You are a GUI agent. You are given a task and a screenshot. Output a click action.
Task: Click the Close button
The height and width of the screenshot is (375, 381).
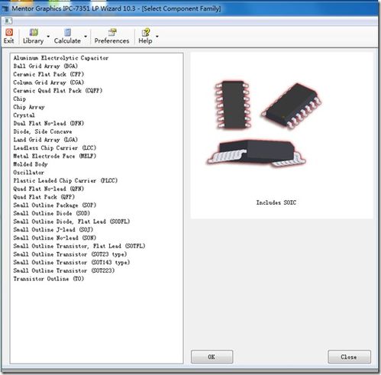(x=349, y=357)
